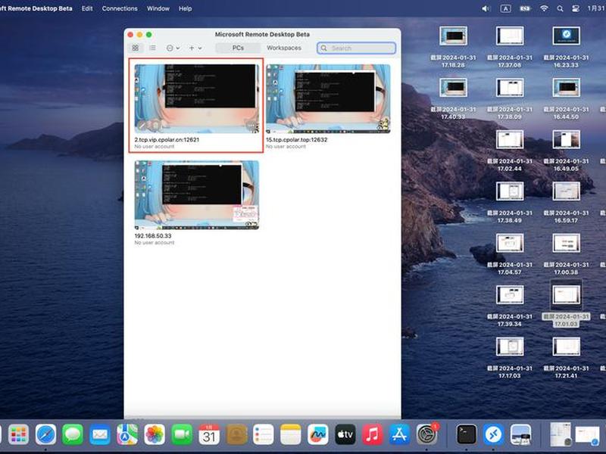Open Notes from the Dock
This screenshot has height=454, width=606.
click(x=291, y=434)
